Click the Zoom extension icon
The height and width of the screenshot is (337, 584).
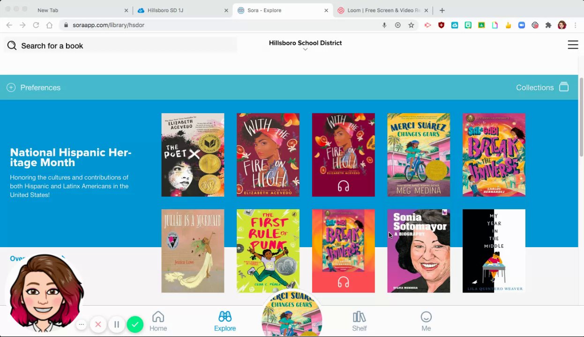(x=522, y=25)
